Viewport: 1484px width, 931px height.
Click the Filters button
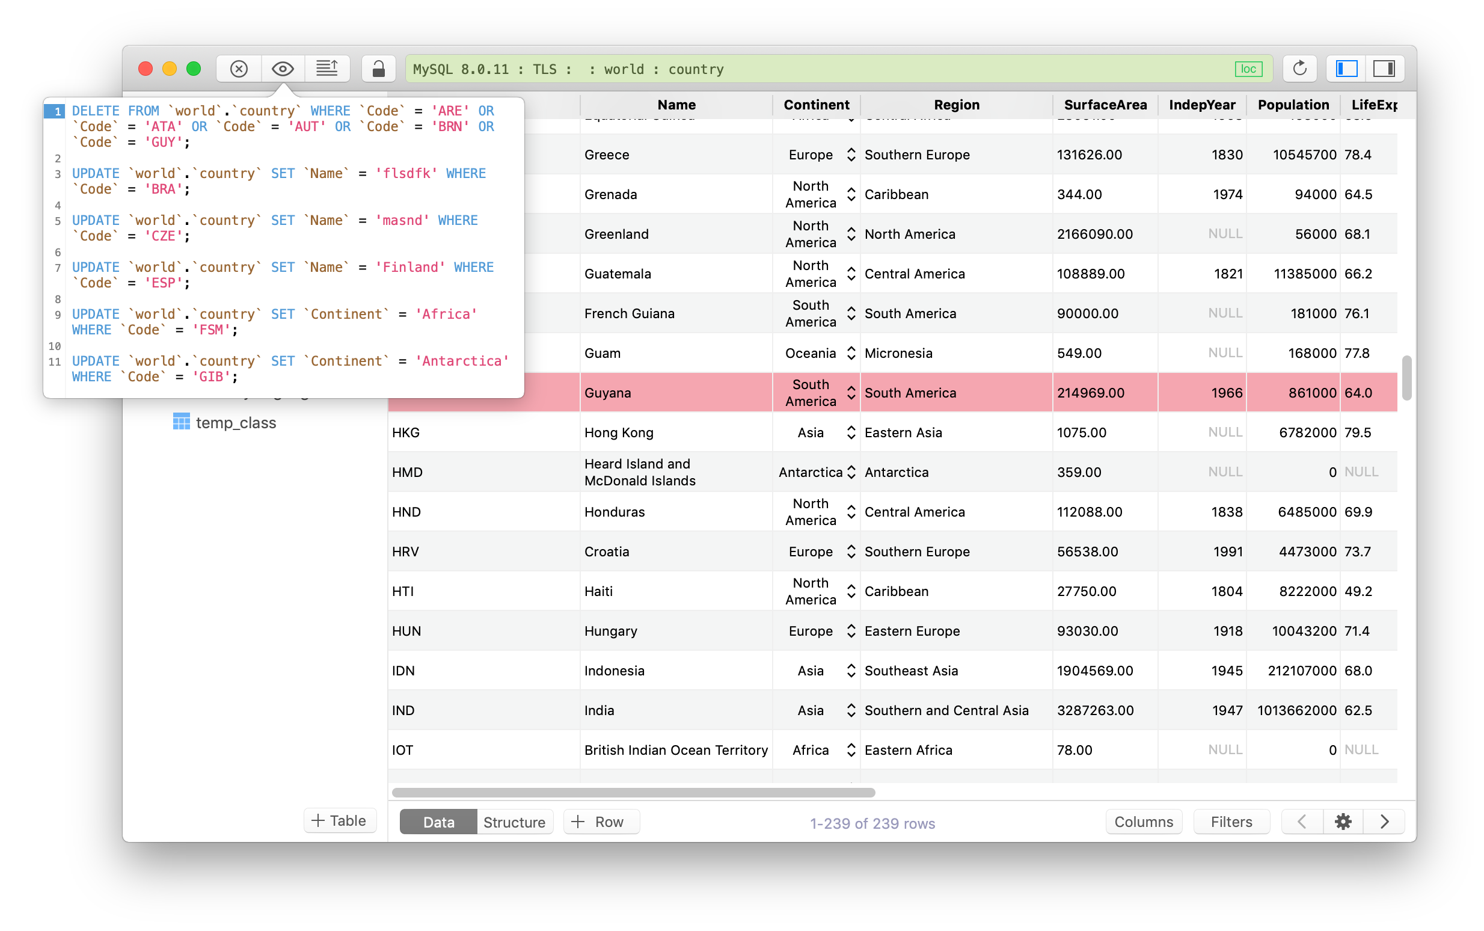(x=1231, y=822)
